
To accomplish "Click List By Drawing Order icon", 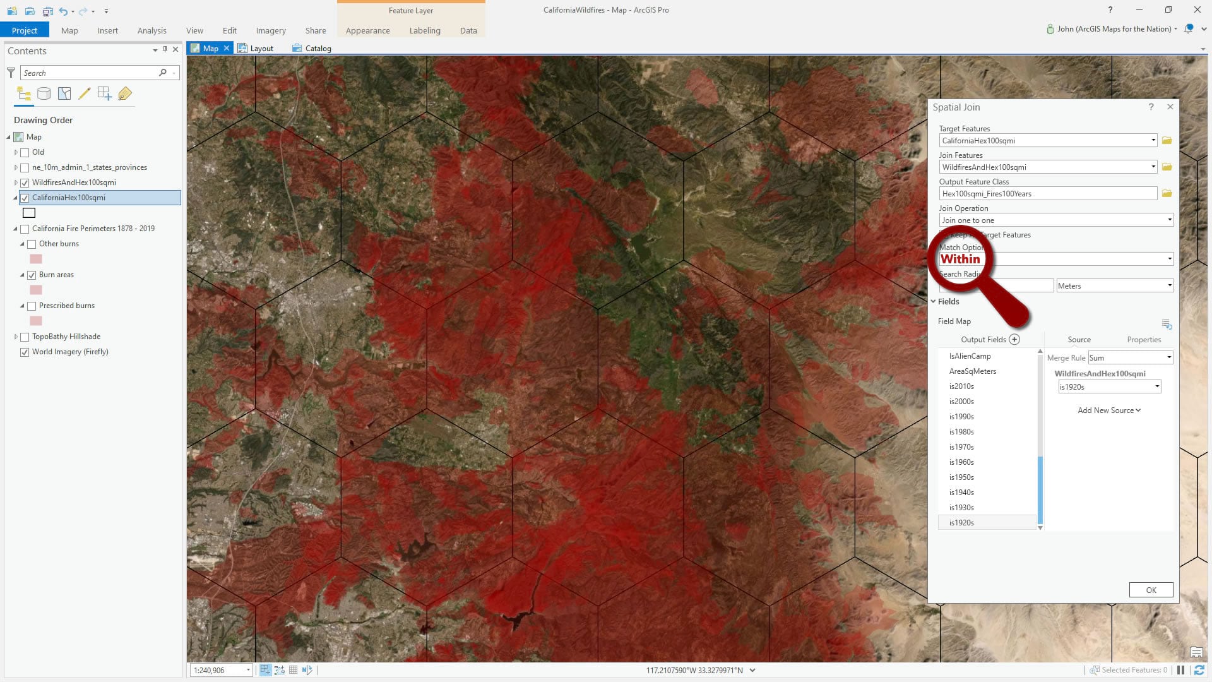I will (24, 94).
